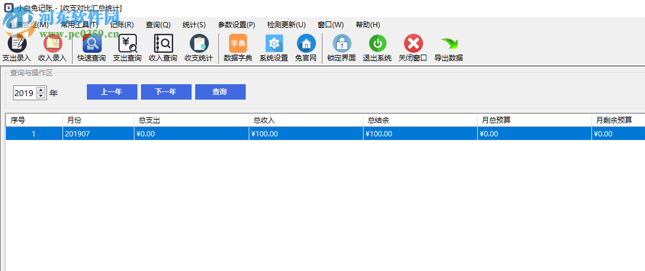Open the 数据字典 data dictionary
Screen dimensions: 645x271
coord(238,48)
